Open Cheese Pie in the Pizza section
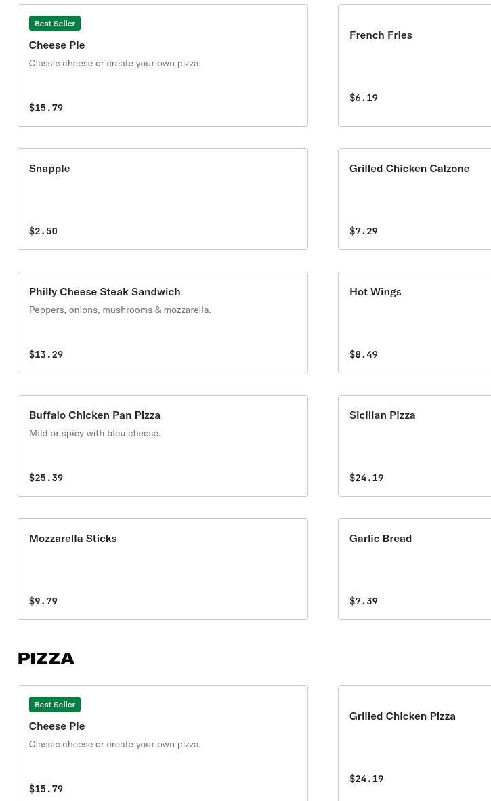The width and height of the screenshot is (491, 801). [x=163, y=743]
